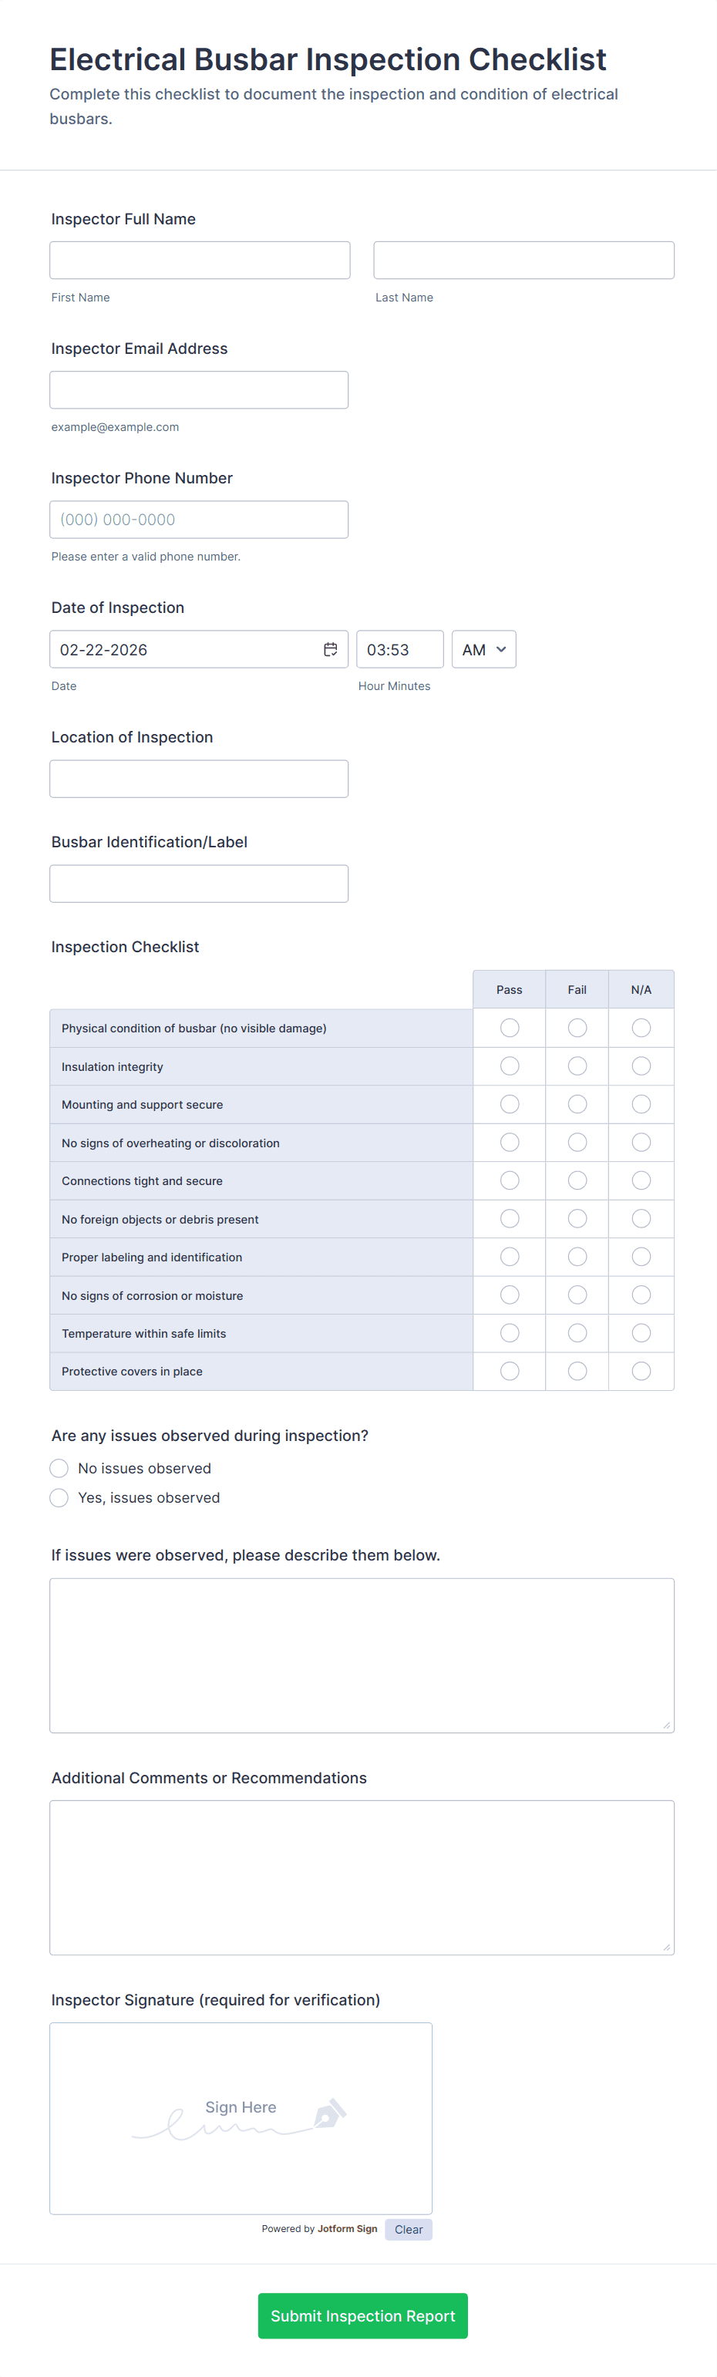Focus the Last Name field
The image size is (717, 2377).
523,261
